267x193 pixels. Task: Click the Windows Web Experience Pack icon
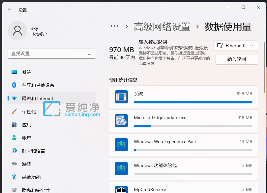point(121,145)
